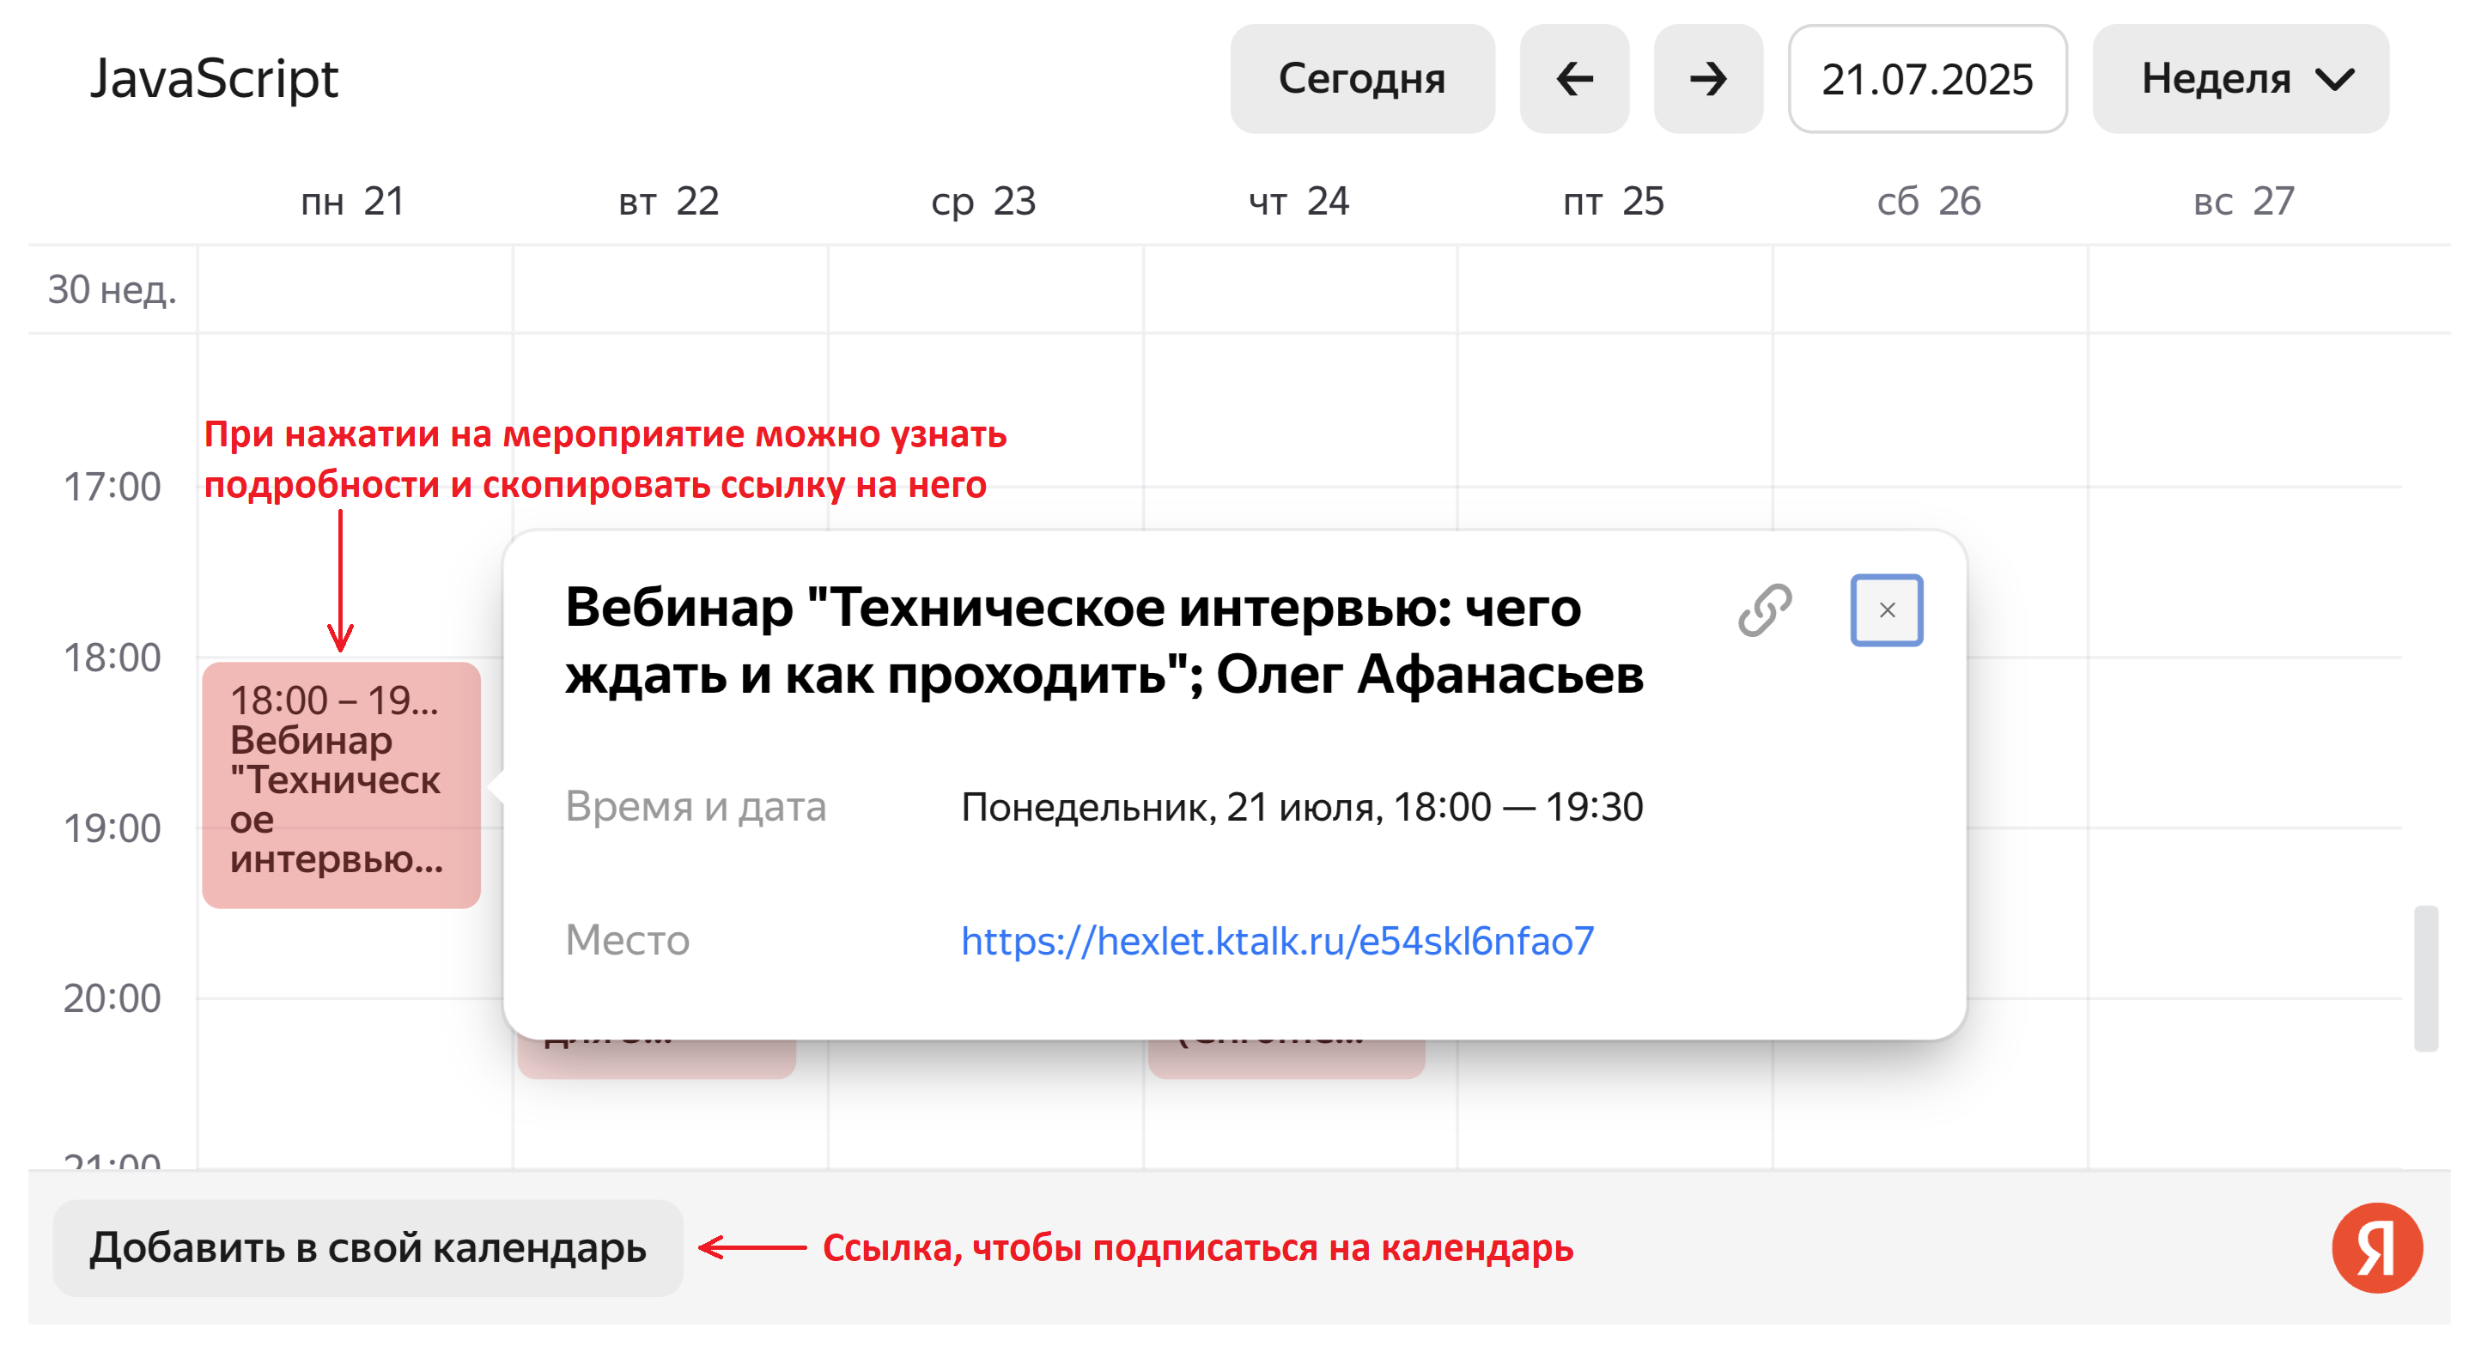
Task: Select the вс 27 day header
Action: (2244, 201)
